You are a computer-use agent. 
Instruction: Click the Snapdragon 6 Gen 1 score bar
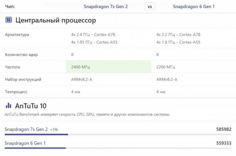pos(118,148)
